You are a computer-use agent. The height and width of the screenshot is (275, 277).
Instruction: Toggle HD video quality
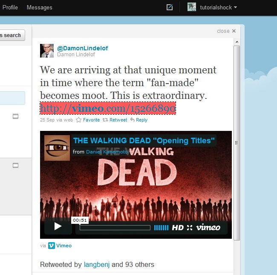click(x=178, y=228)
